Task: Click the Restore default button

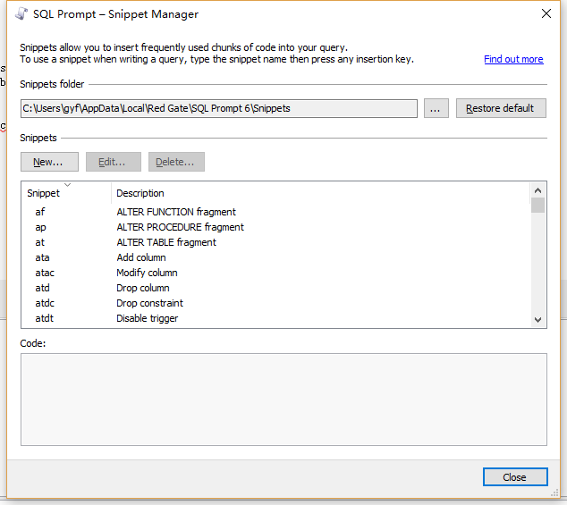Action: pos(501,108)
